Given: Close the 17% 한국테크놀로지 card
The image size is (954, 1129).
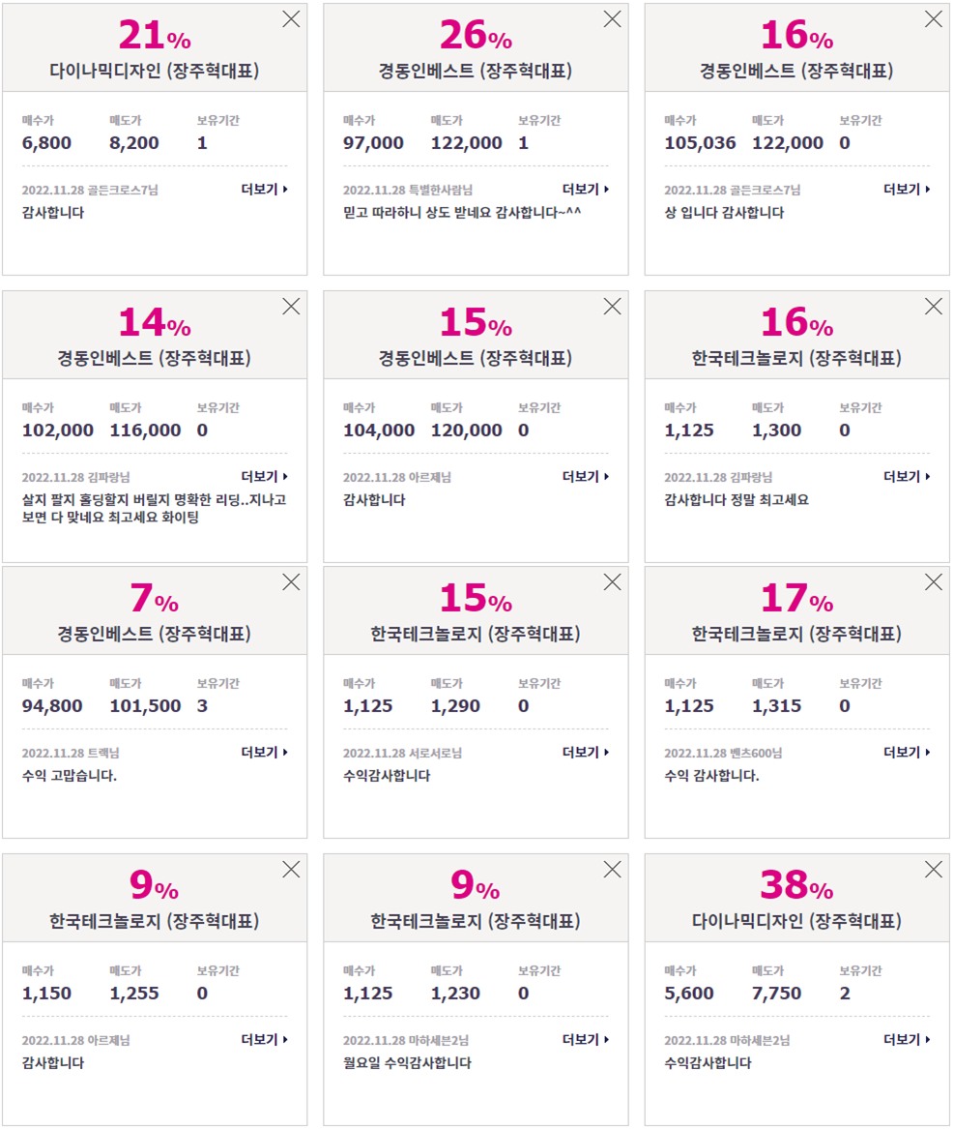Looking at the screenshot, I should click(x=933, y=582).
